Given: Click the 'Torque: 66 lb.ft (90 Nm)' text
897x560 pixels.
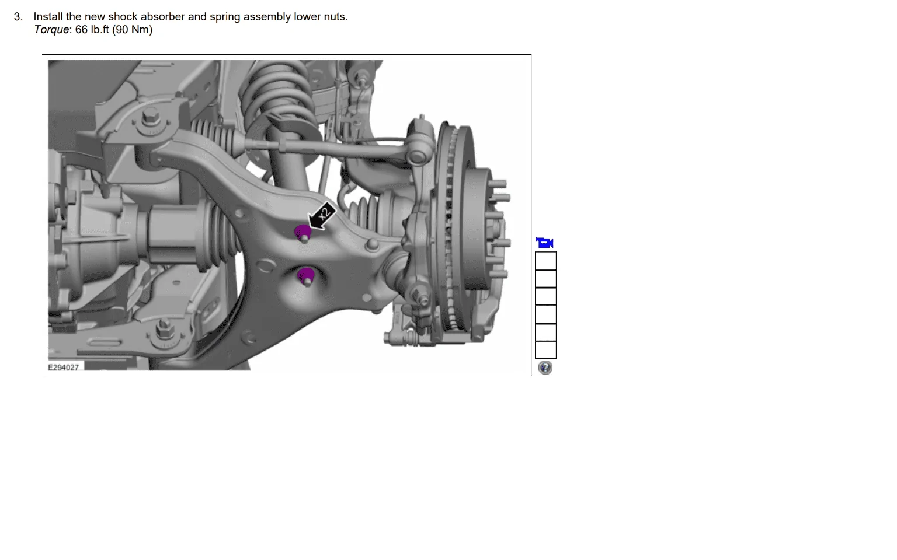Looking at the screenshot, I should click(x=93, y=30).
